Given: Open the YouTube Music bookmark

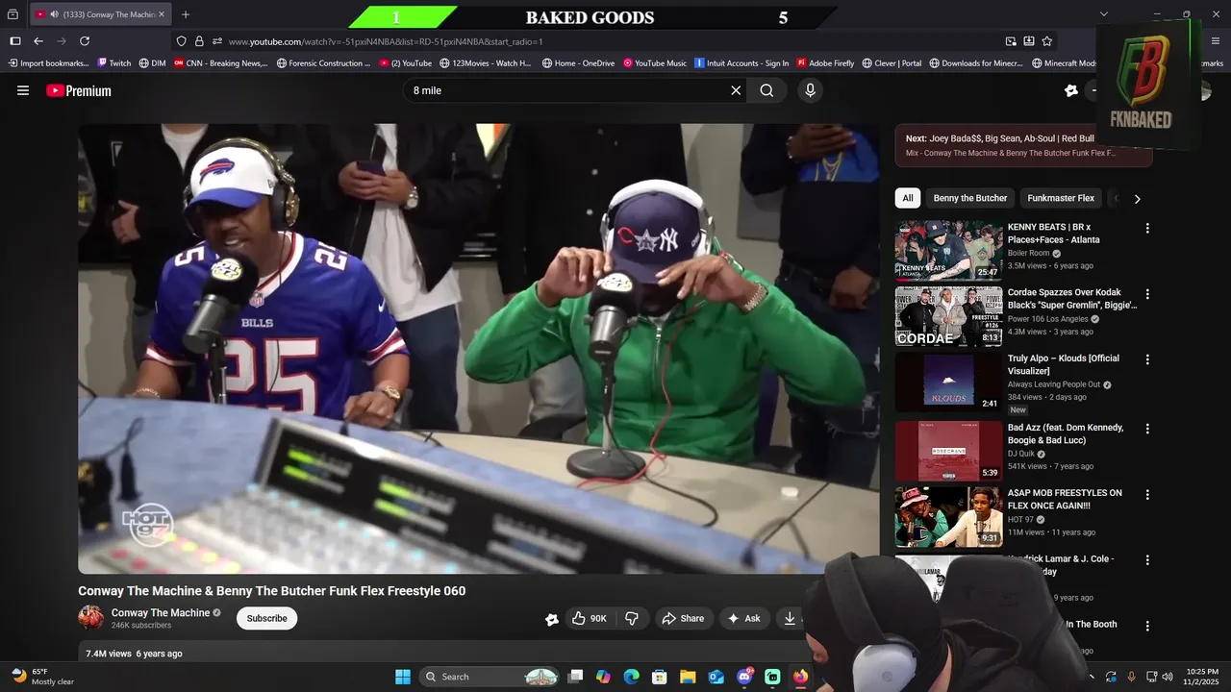Looking at the screenshot, I should pos(655,63).
